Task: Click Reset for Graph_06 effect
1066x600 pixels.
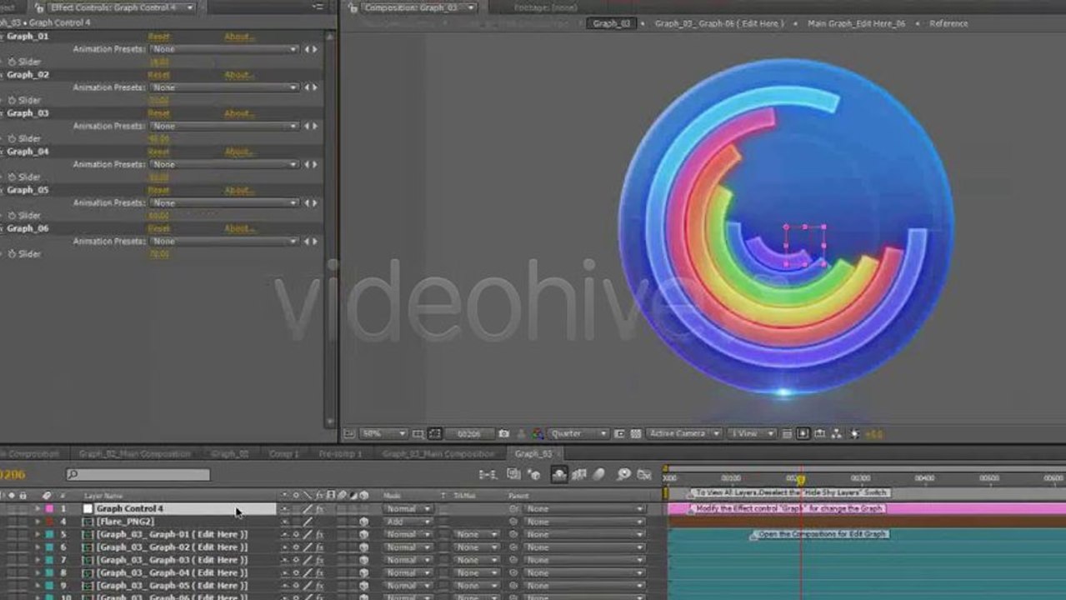Action: pos(158,228)
